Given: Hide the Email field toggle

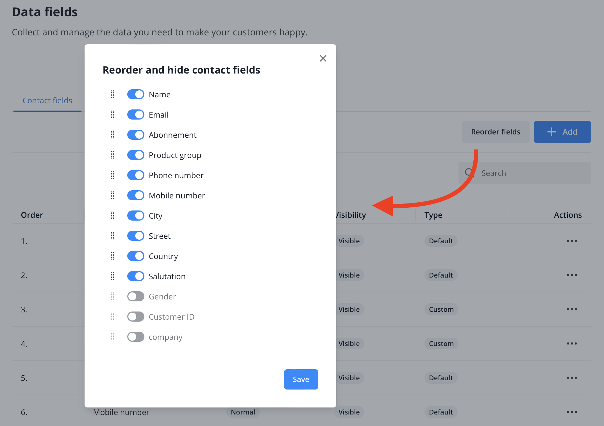Looking at the screenshot, I should [136, 115].
